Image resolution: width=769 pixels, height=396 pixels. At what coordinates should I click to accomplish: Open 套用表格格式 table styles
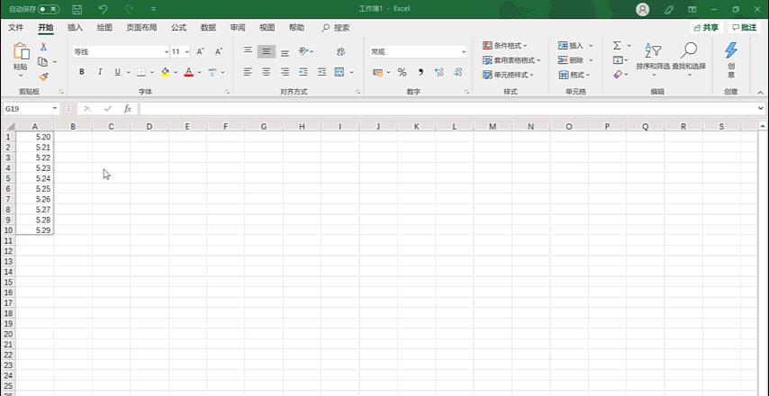(511, 60)
